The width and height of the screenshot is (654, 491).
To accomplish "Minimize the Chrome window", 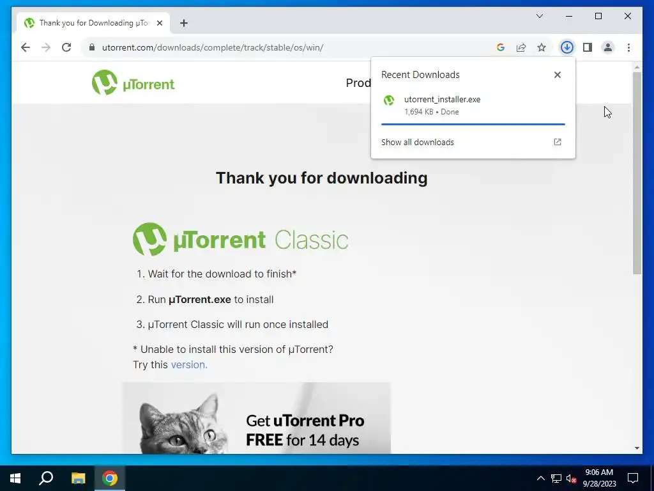I will [569, 16].
